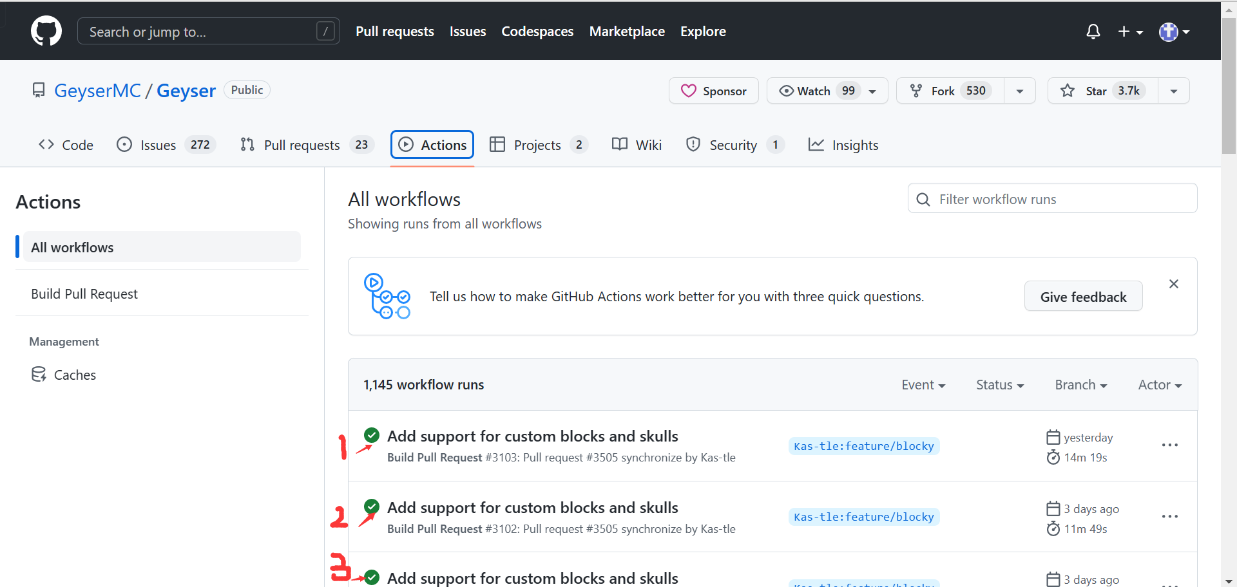Click the branch label on run #3103

[x=864, y=446]
